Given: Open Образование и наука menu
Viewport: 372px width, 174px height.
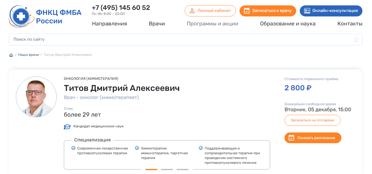Looking at the screenshot, I should click(288, 24).
